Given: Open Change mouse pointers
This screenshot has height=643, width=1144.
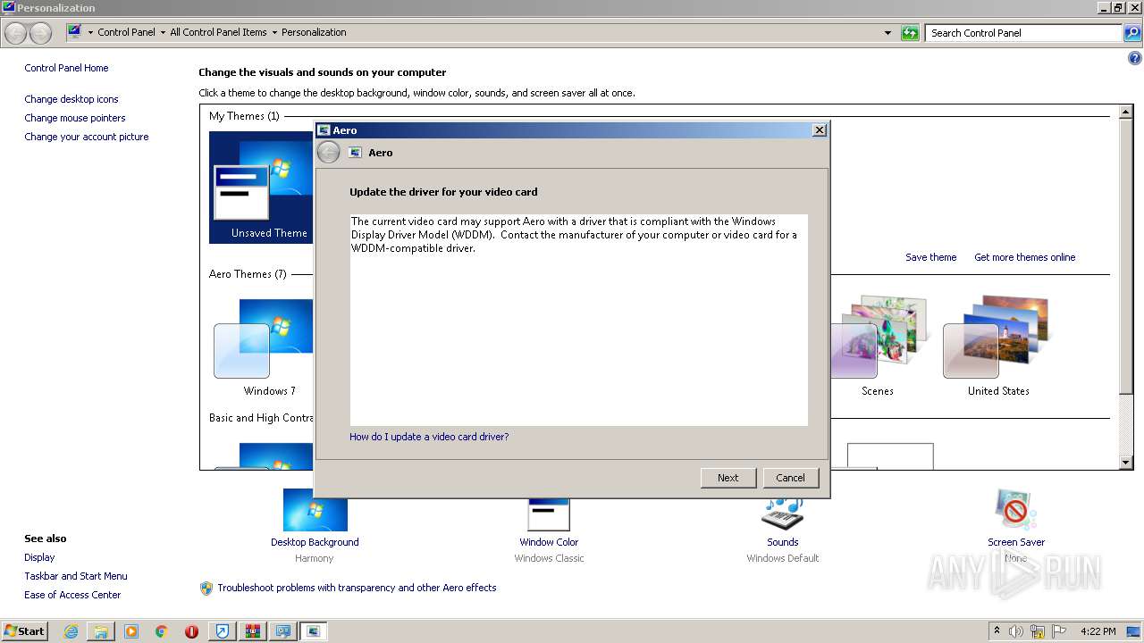Looking at the screenshot, I should [x=75, y=118].
